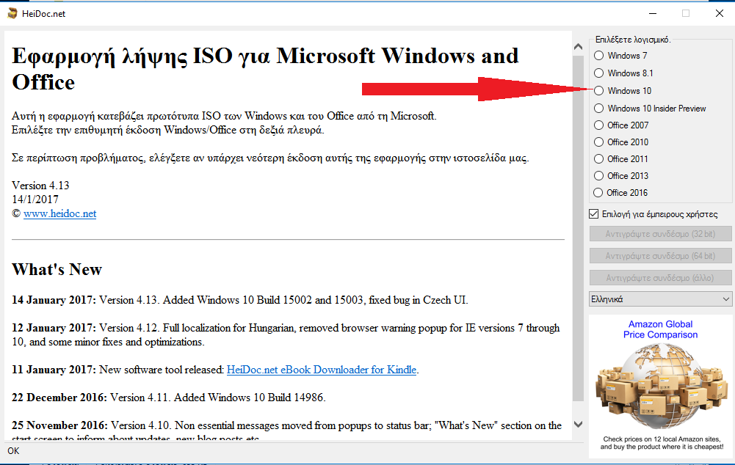Click the Amazon Global Price Comparison ad
Screen dimensions: 735x465
coord(660,386)
